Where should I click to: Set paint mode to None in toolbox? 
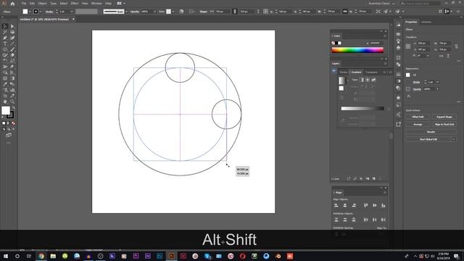point(13,123)
